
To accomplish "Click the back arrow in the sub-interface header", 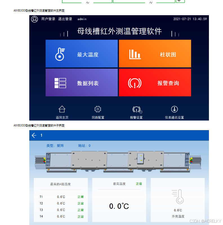I will (34, 135).
